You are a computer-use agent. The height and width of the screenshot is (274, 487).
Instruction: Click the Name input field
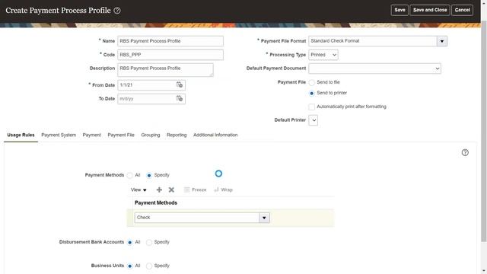pyautogui.click(x=170, y=41)
